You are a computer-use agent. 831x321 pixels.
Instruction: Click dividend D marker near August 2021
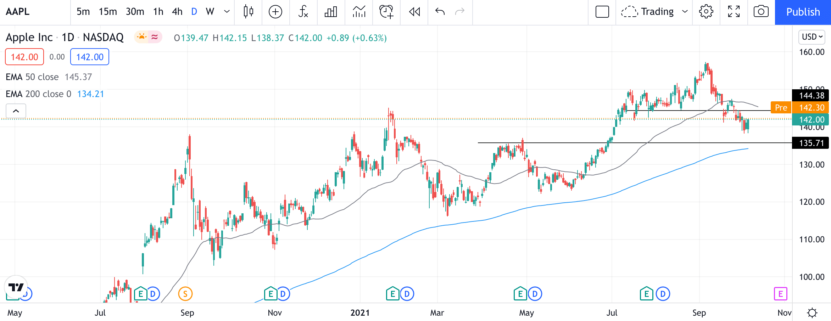click(x=663, y=294)
